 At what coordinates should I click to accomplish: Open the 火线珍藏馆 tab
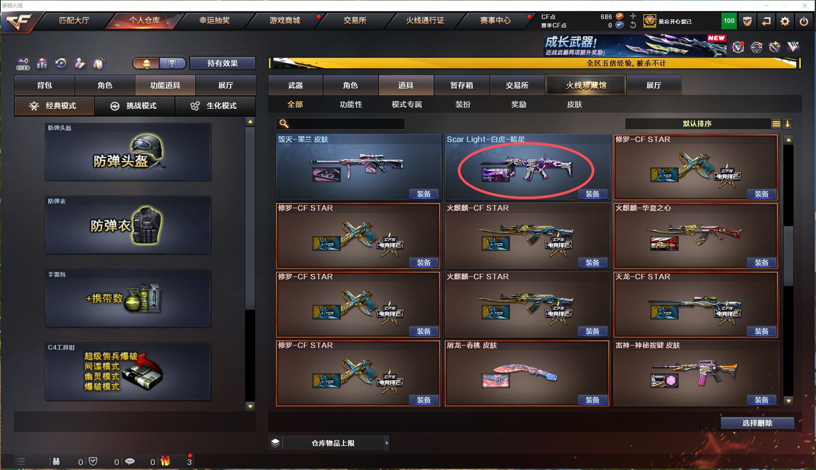click(x=586, y=85)
